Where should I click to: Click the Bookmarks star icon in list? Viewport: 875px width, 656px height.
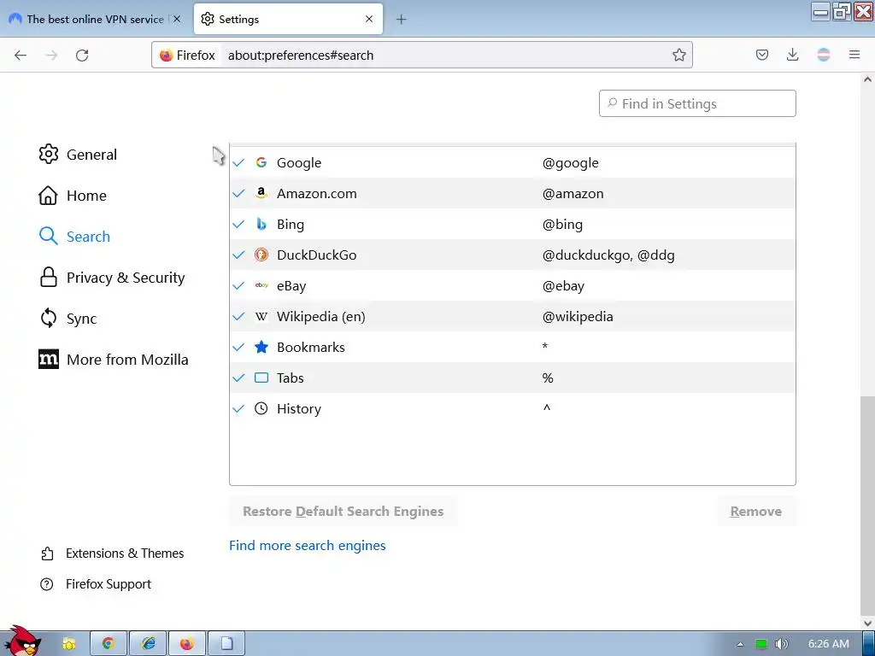point(261,347)
